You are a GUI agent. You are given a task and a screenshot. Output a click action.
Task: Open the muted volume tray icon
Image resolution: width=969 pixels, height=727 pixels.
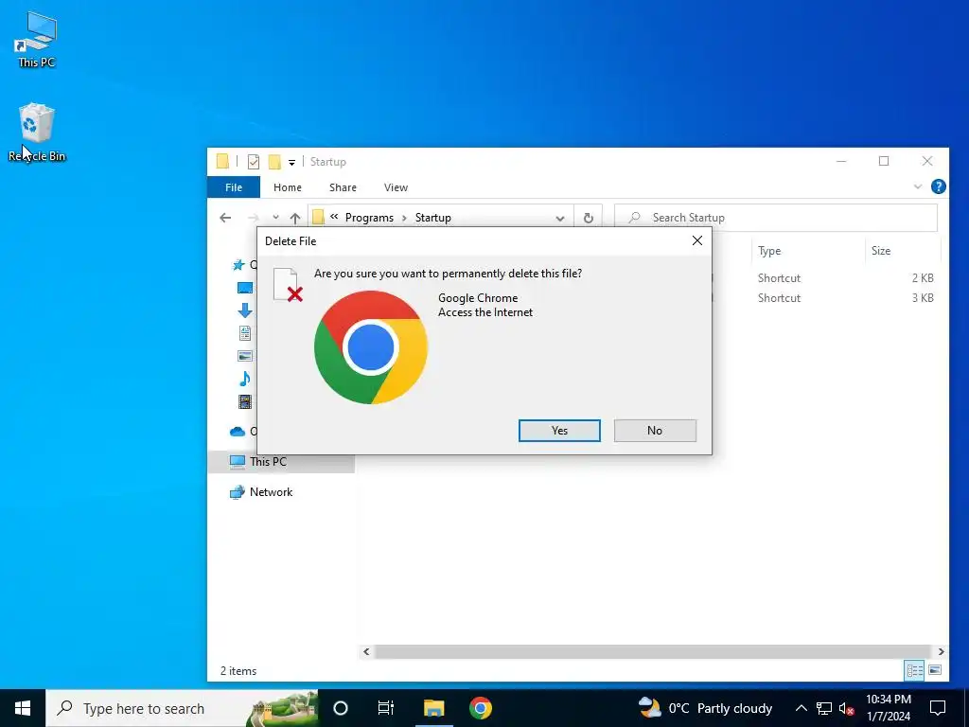pos(847,708)
